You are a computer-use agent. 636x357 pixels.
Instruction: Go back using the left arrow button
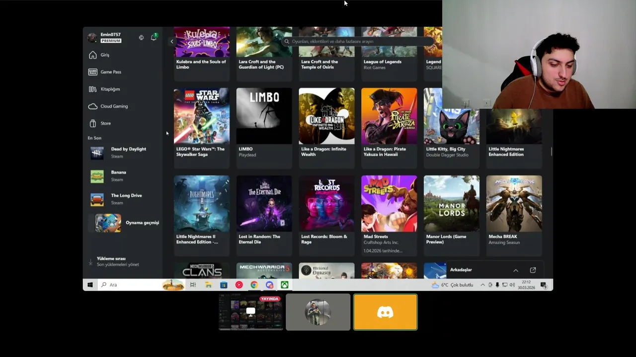click(x=172, y=42)
